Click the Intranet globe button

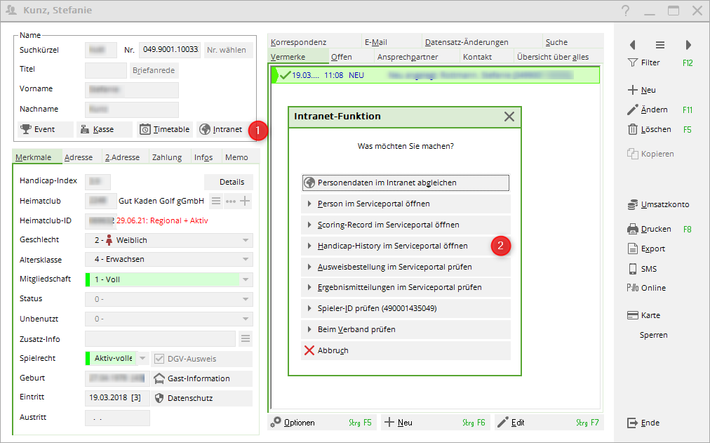tap(221, 129)
